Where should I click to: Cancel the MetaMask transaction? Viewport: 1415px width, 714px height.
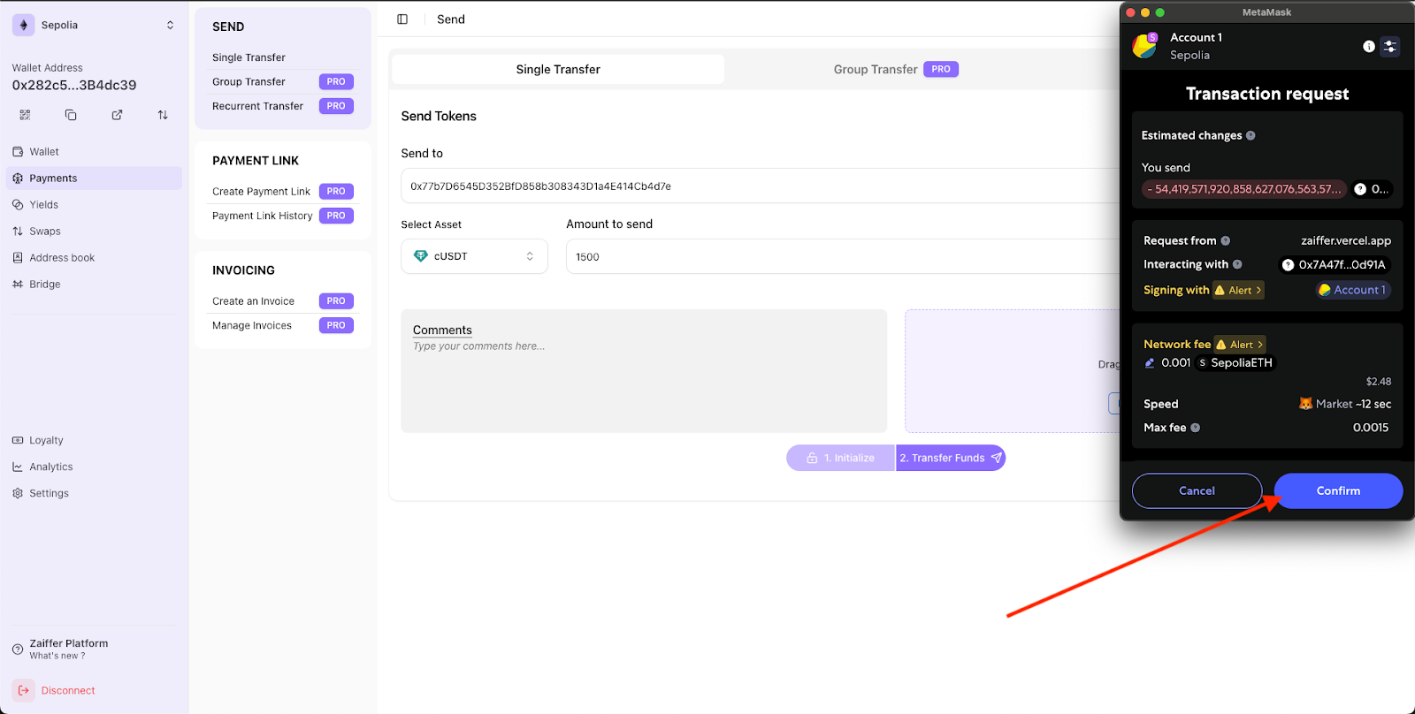(1197, 490)
